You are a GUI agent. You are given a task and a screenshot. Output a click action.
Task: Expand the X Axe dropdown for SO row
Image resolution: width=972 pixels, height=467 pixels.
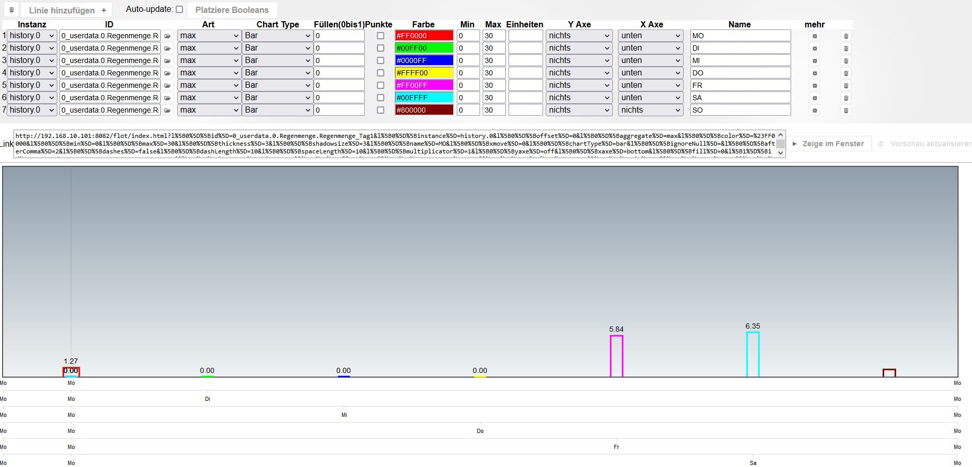tap(651, 110)
